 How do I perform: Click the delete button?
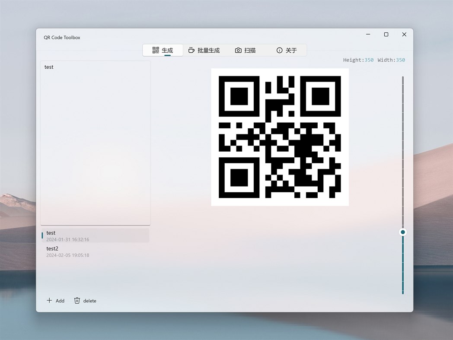coord(85,300)
